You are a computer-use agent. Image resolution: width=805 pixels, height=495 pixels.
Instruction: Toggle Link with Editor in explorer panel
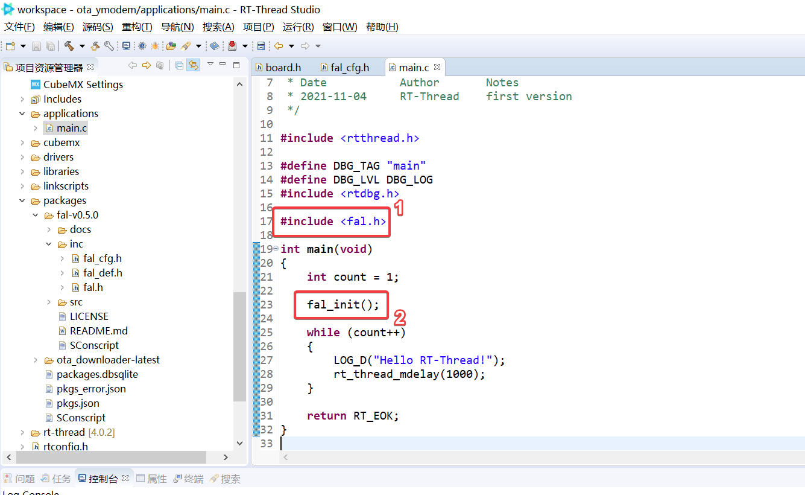tap(193, 65)
